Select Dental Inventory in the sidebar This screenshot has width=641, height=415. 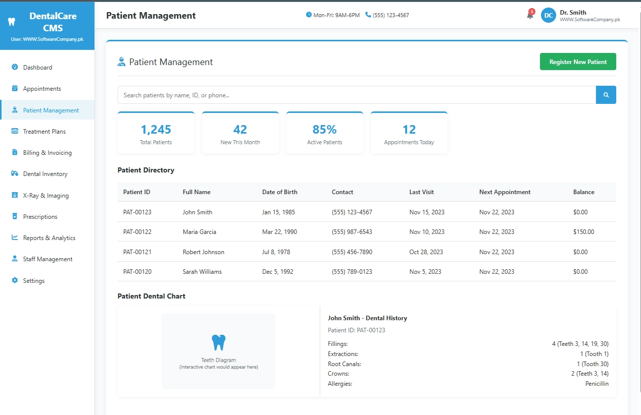(x=15, y=173)
